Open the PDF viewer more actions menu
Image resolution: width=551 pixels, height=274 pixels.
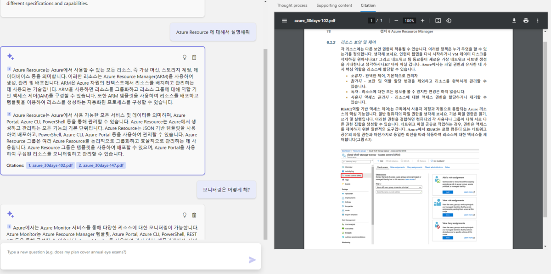click(538, 21)
